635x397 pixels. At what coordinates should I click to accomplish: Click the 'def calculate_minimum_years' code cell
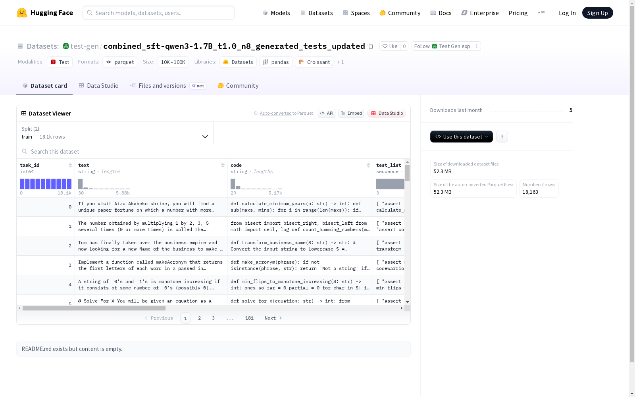(x=300, y=207)
